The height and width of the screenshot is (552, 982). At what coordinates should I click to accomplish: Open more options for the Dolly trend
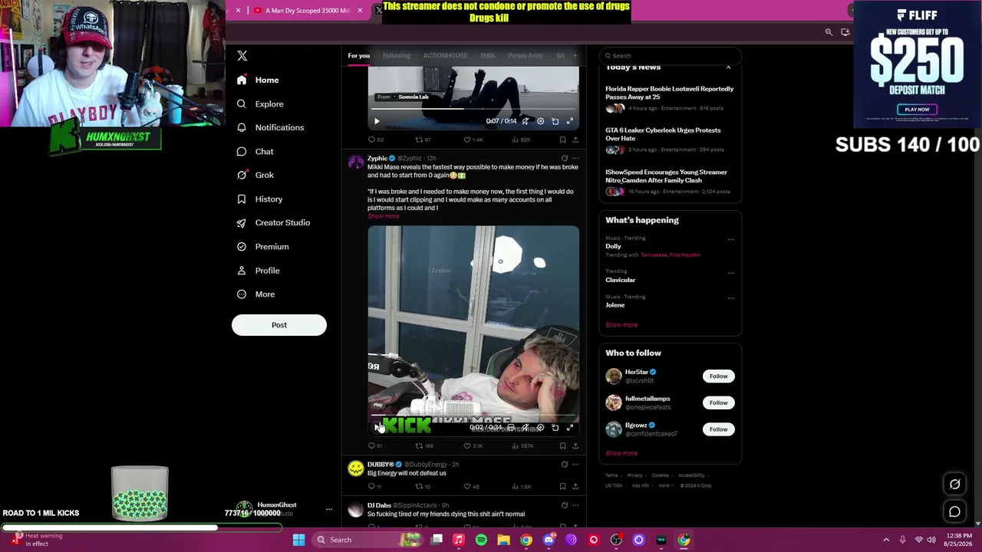[730, 239]
